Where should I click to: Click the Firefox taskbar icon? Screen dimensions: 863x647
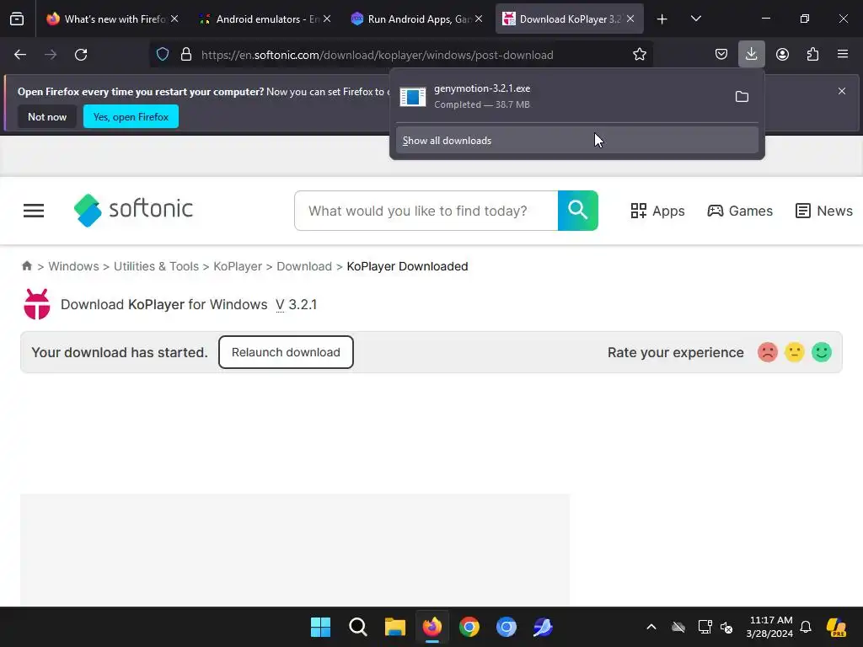432,627
